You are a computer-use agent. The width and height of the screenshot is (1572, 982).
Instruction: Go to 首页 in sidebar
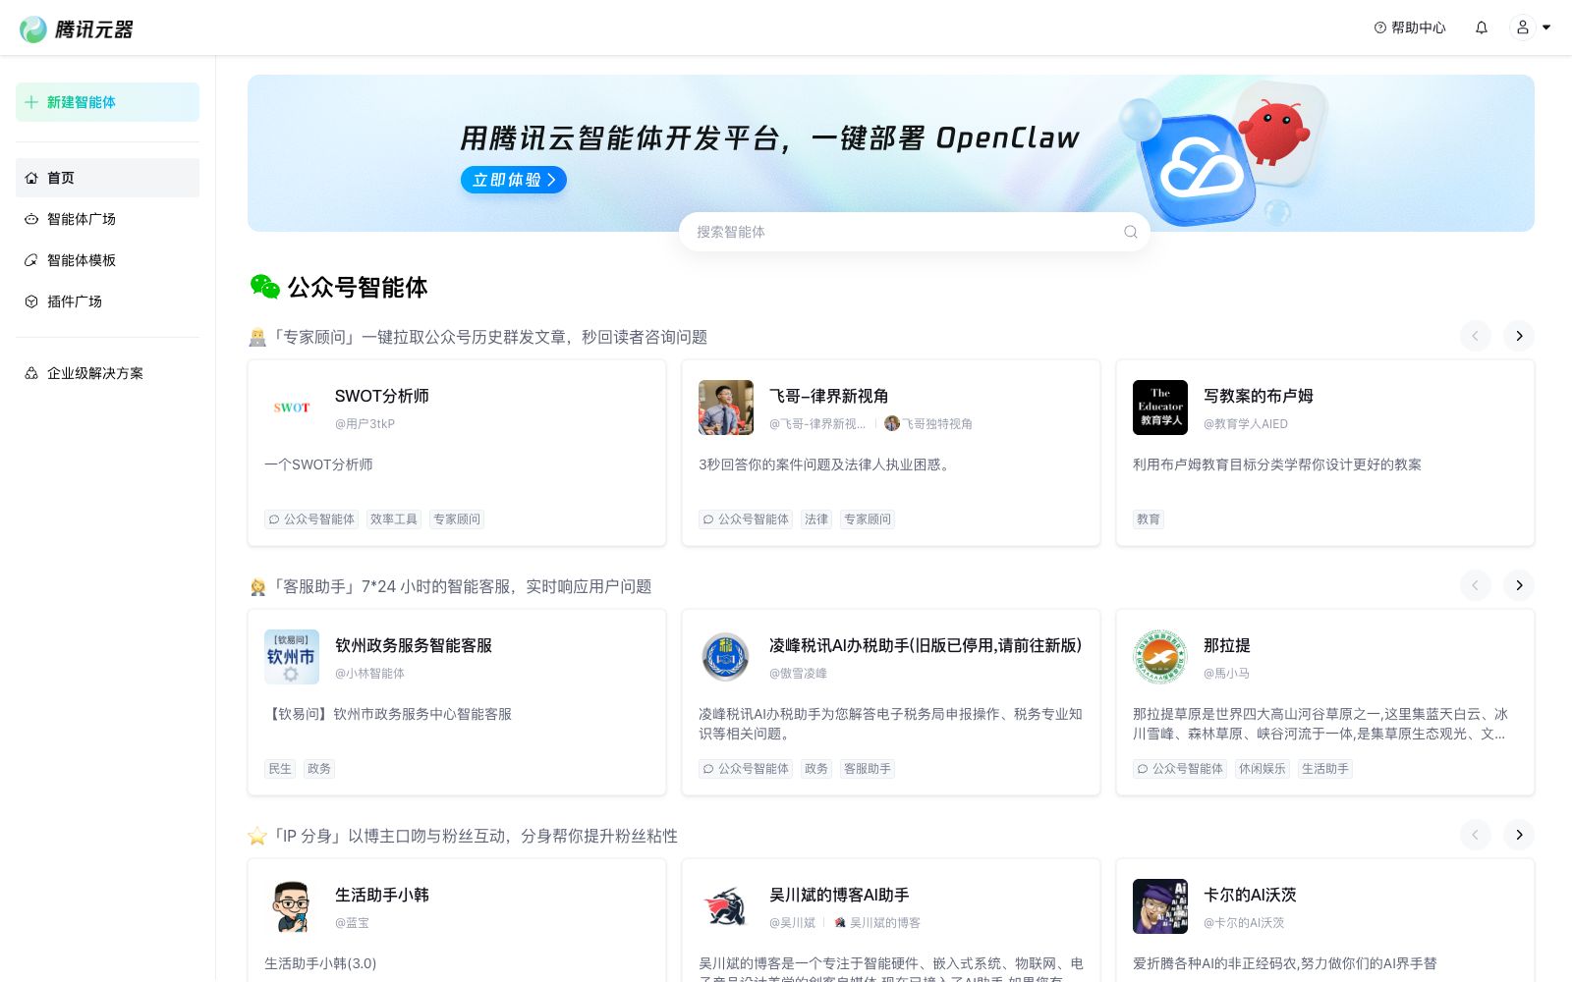(107, 178)
